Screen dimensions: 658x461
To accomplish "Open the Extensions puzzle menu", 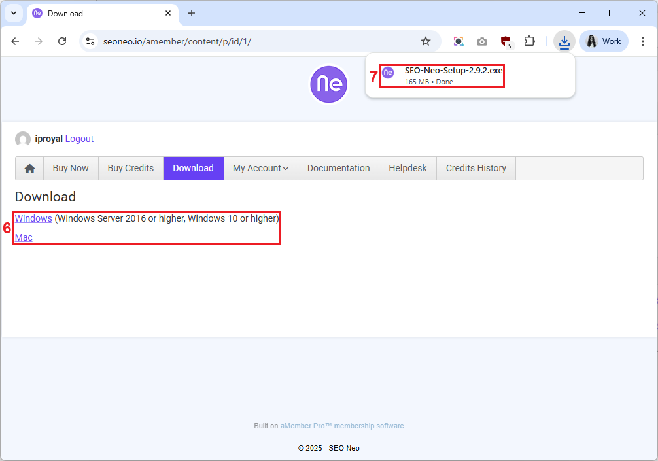I will pyautogui.click(x=530, y=41).
